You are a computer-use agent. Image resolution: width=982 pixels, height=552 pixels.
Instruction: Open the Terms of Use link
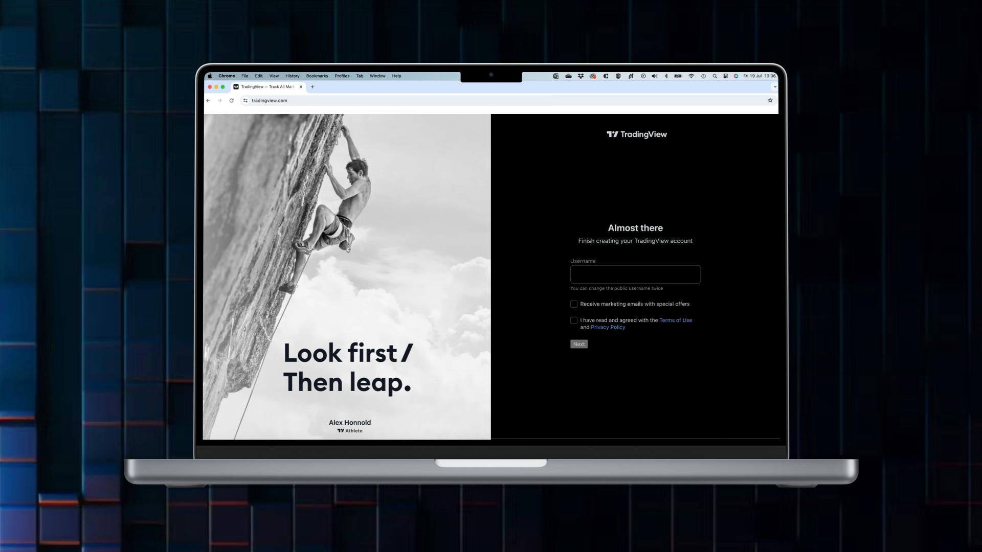(676, 320)
